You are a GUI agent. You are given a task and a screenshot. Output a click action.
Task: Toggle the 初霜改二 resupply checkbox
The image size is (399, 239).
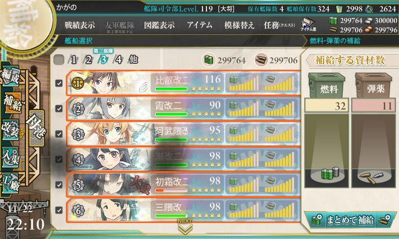pos(59,185)
